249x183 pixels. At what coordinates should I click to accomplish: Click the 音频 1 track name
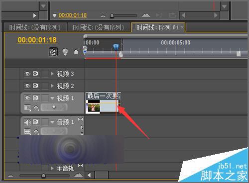click(x=65, y=122)
